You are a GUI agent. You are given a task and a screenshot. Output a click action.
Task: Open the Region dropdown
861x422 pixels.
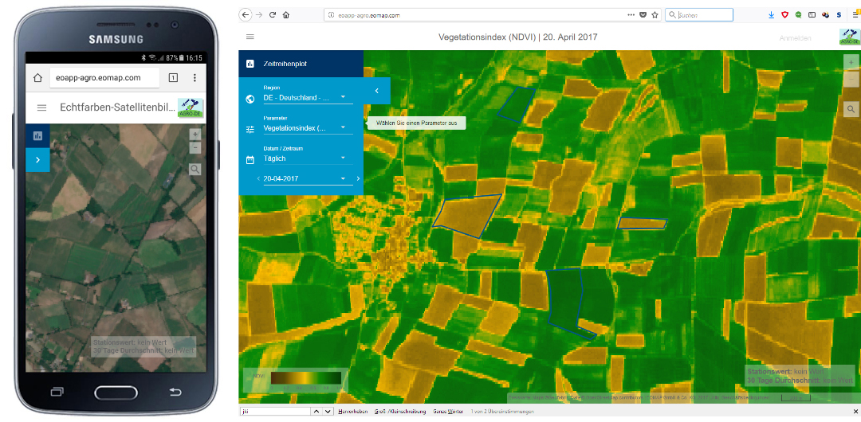pos(307,98)
